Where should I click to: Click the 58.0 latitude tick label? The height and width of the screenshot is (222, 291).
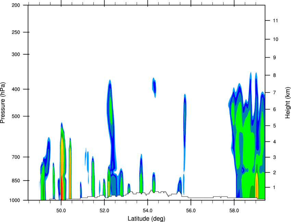234,211
